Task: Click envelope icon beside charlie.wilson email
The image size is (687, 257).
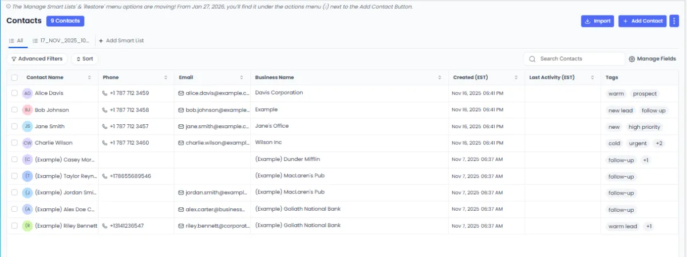Action: click(181, 143)
